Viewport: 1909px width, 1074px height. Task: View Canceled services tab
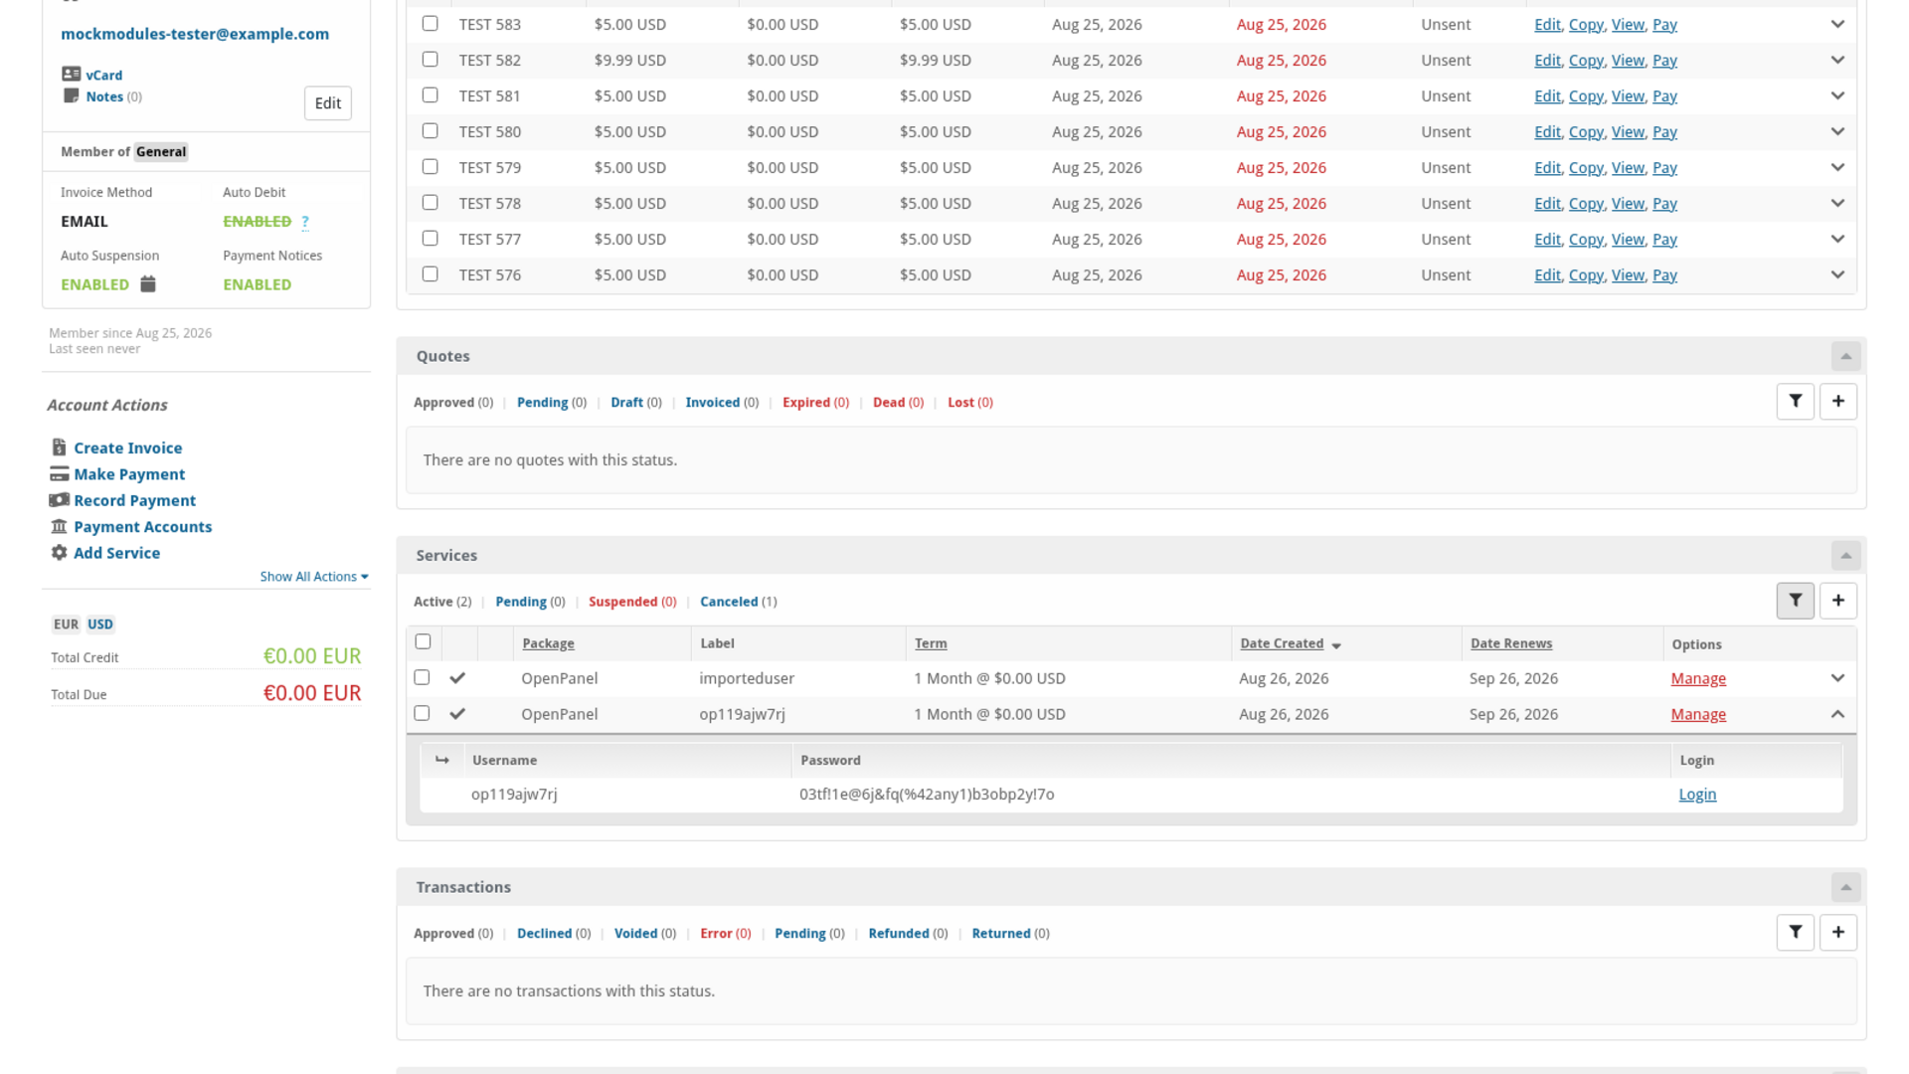click(x=739, y=602)
